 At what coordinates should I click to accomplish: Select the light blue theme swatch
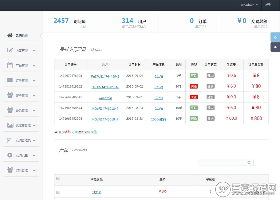coord(275,37)
